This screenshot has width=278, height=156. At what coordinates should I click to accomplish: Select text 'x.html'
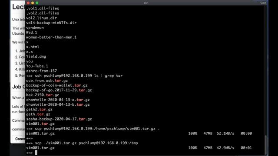pyautogui.click(x=33, y=47)
